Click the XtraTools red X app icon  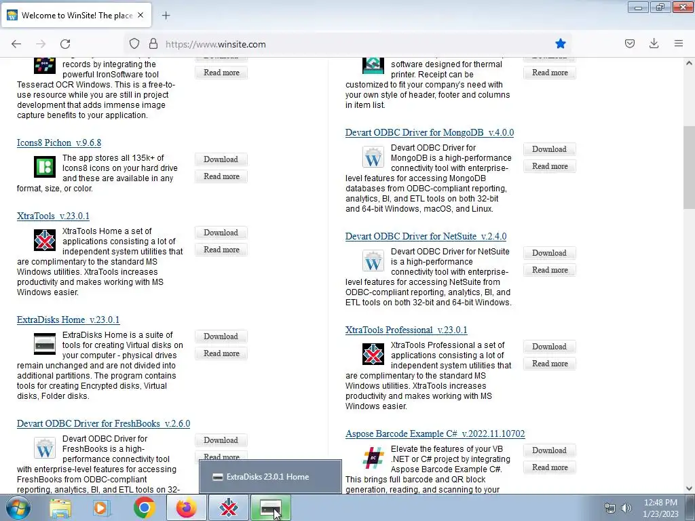click(45, 240)
